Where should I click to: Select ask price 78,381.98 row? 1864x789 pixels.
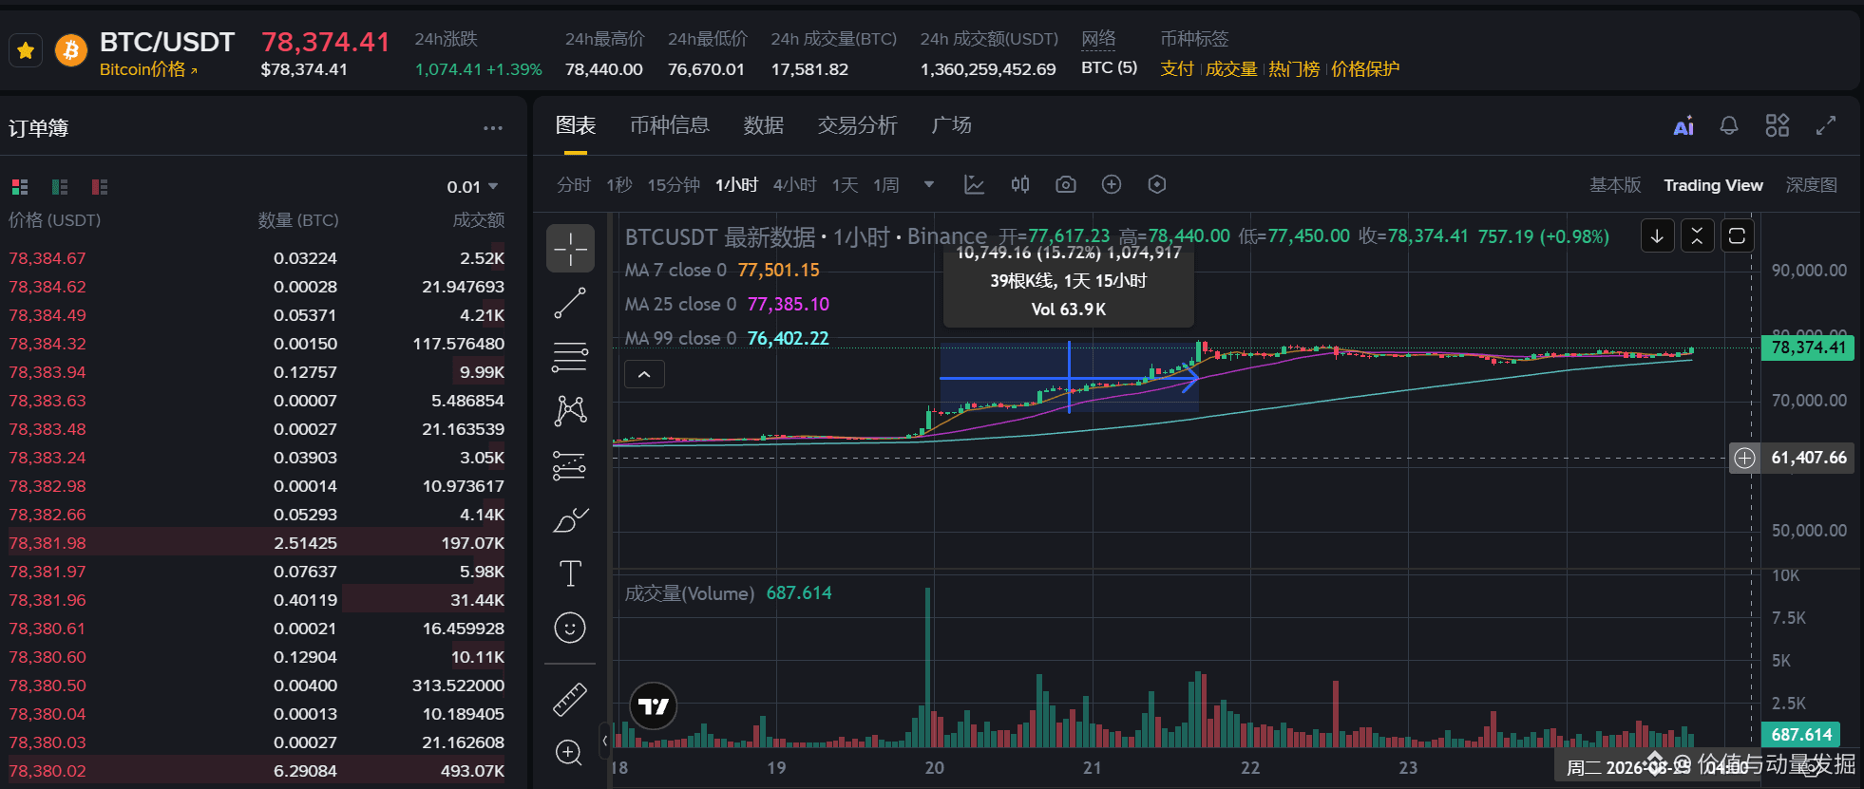click(x=257, y=543)
